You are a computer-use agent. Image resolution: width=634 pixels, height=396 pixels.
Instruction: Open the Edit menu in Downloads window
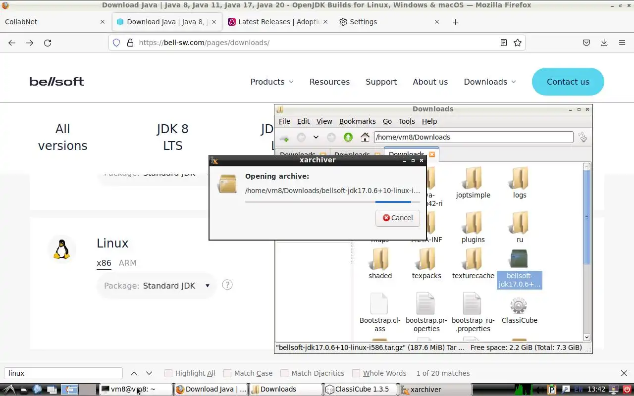pos(303,121)
